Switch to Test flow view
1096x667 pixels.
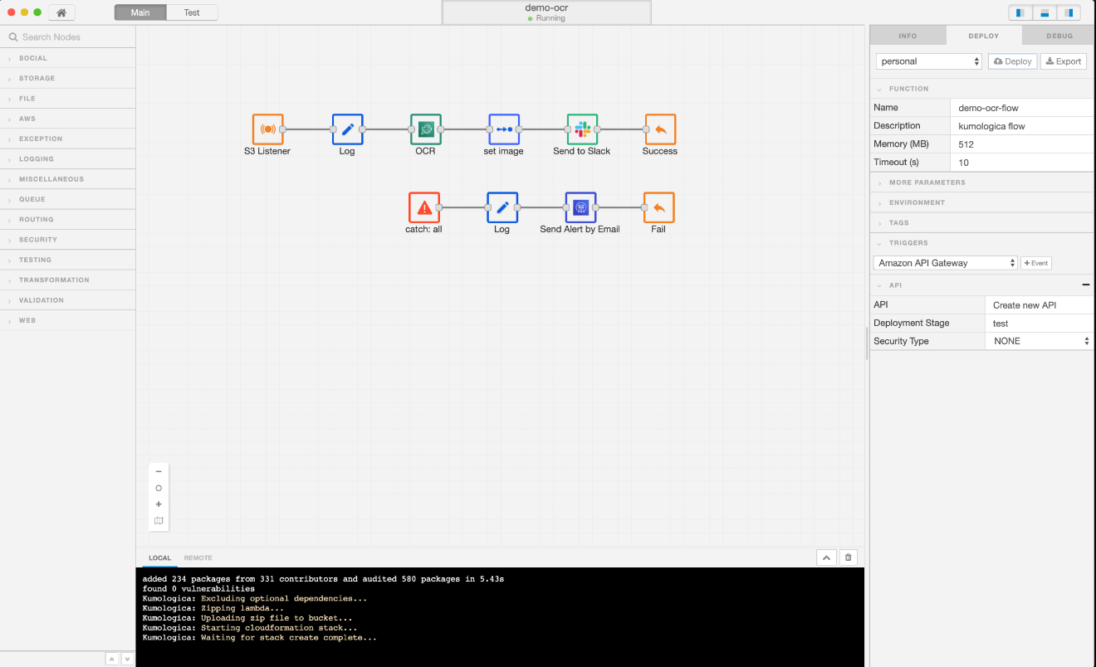pyautogui.click(x=192, y=12)
